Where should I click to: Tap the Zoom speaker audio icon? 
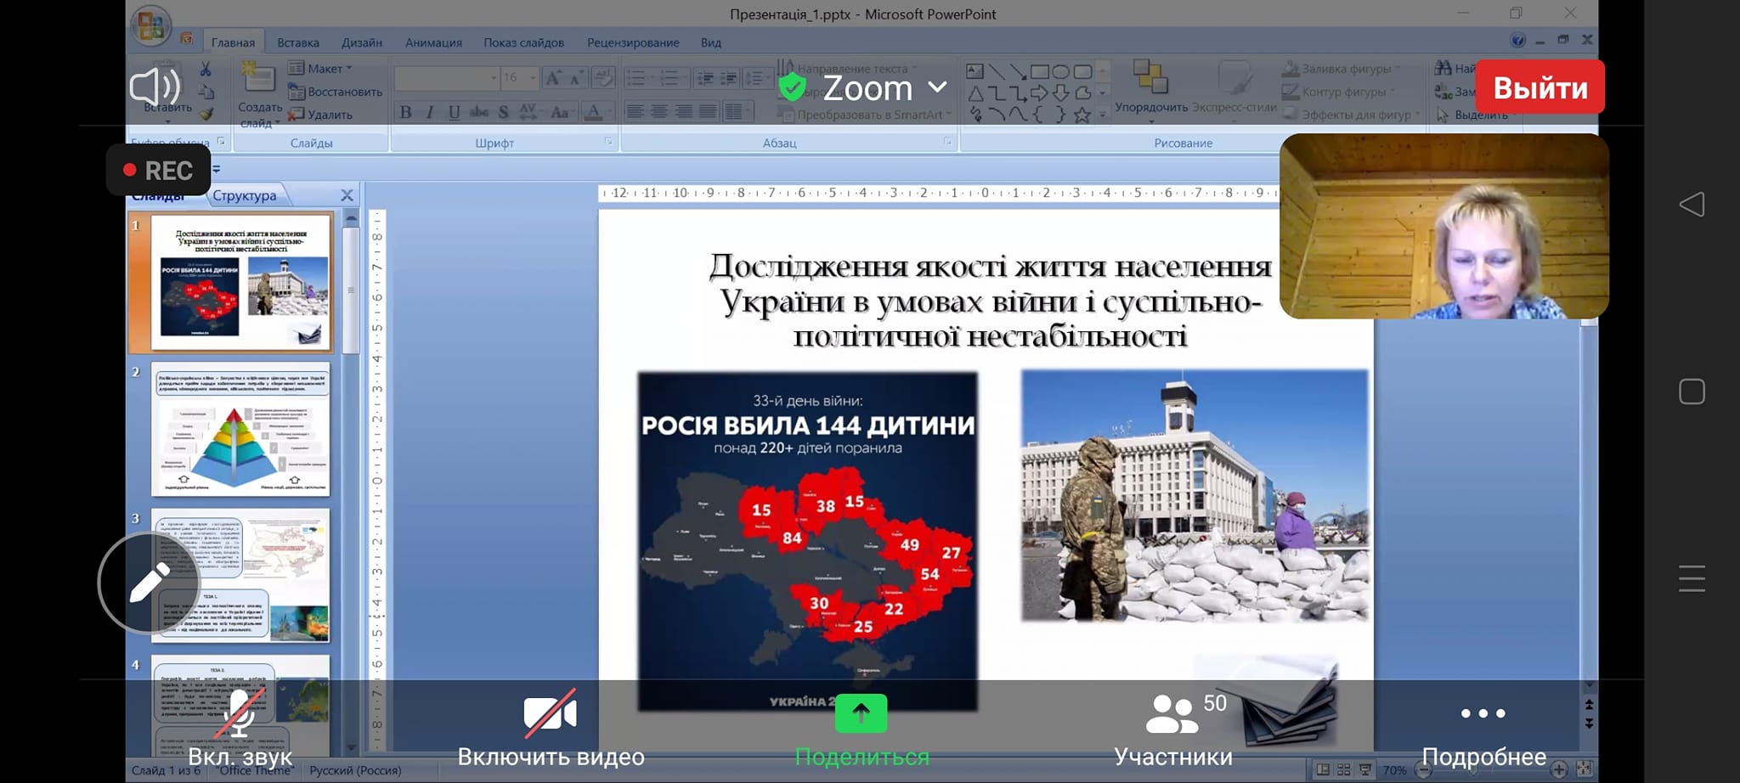[x=155, y=87]
